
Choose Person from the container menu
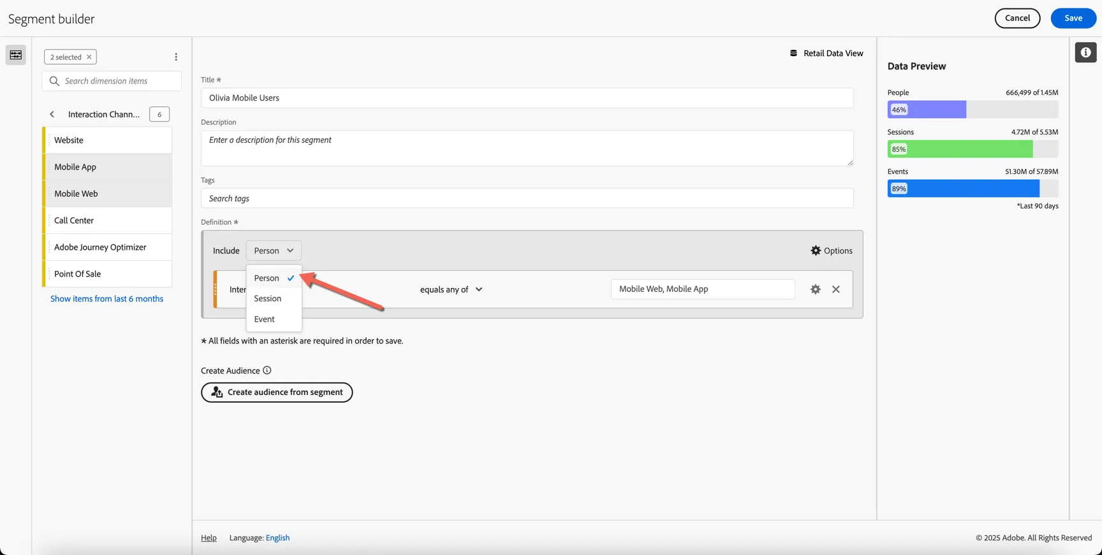click(274, 278)
